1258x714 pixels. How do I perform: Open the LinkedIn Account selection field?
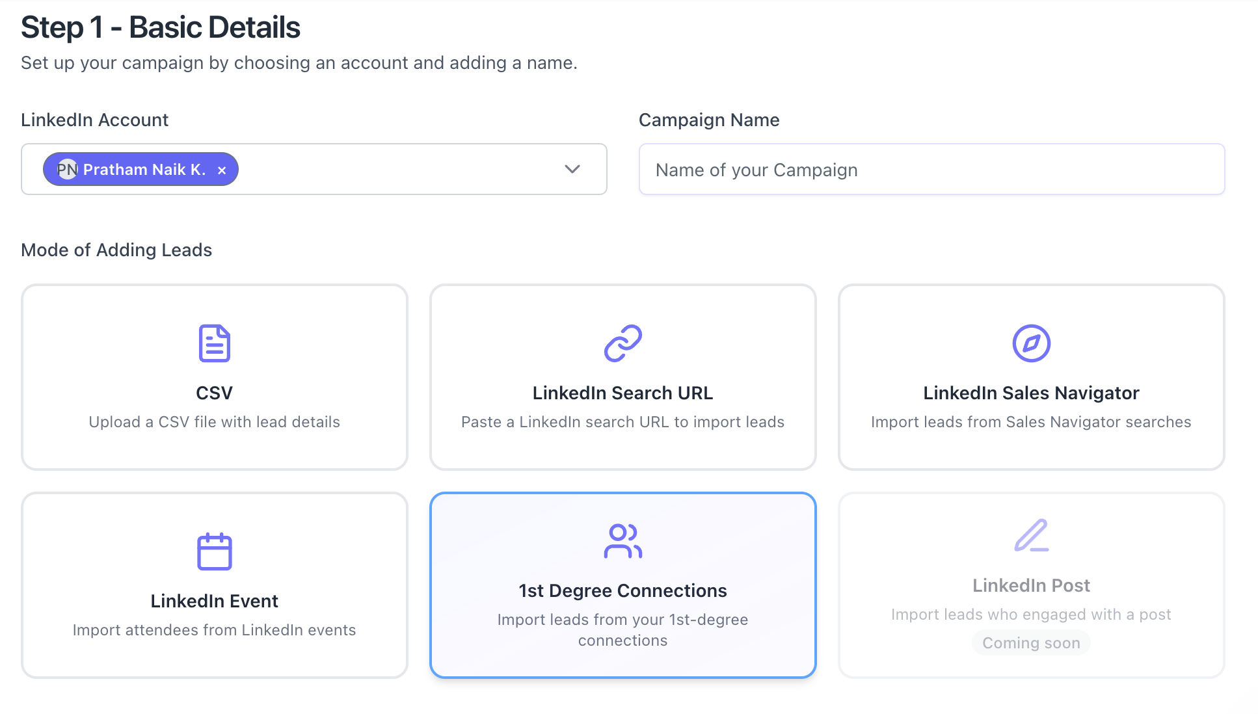pyautogui.click(x=390, y=169)
